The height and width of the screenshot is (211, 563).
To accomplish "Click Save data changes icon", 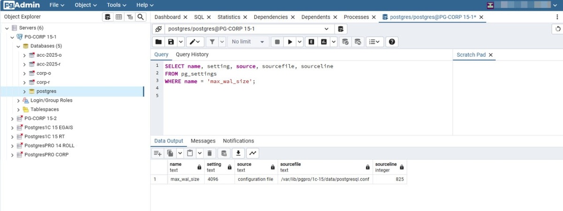I will (x=224, y=153).
